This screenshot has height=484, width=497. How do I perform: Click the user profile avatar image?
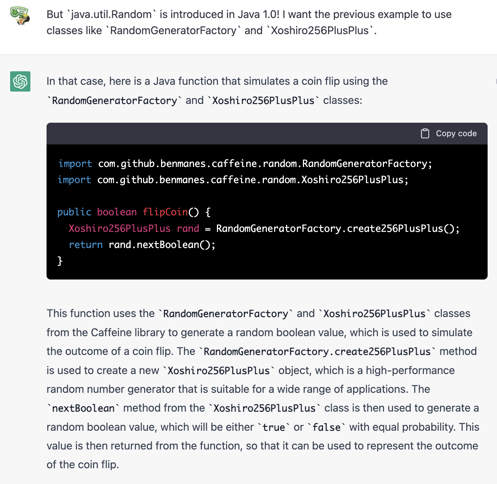(x=20, y=16)
